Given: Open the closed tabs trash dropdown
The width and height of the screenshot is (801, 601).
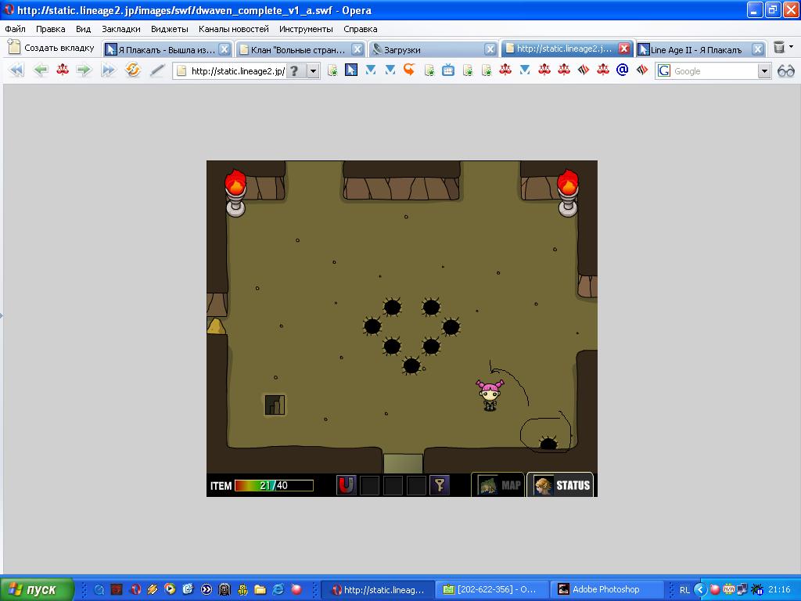Looking at the screenshot, I should pos(783,48).
